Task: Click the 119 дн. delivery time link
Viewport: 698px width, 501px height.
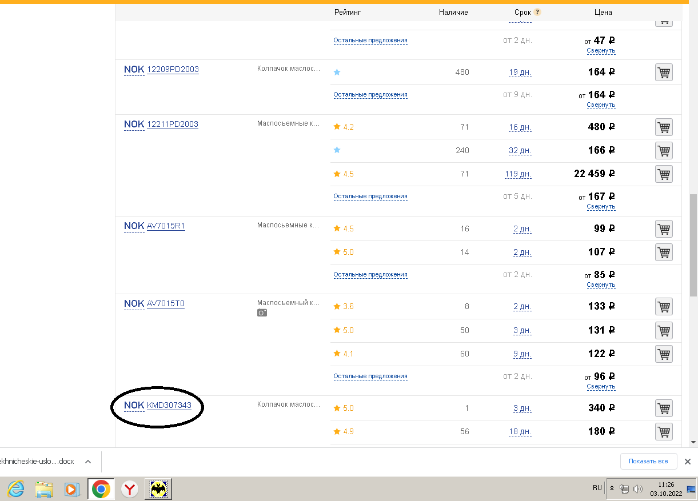Action: coord(518,174)
